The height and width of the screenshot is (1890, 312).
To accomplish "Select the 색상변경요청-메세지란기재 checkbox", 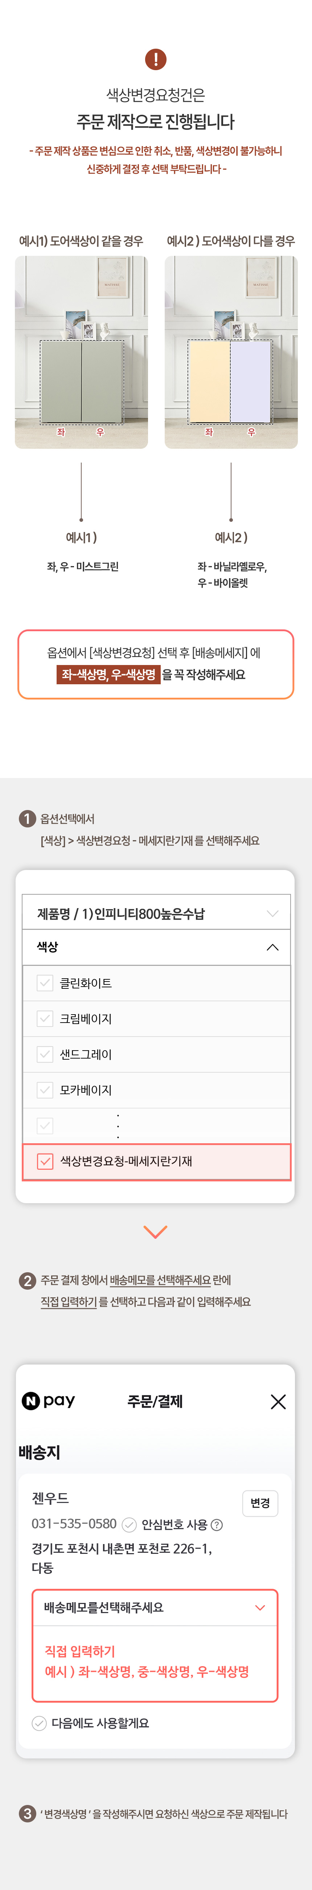I will click(x=45, y=1161).
